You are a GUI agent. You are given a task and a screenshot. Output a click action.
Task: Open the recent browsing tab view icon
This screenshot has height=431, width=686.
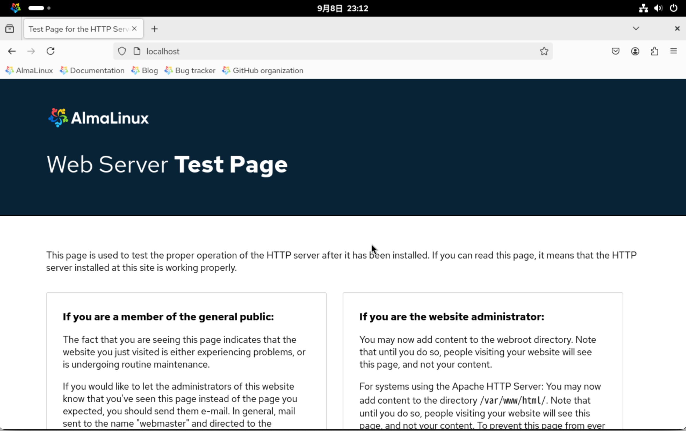10,28
